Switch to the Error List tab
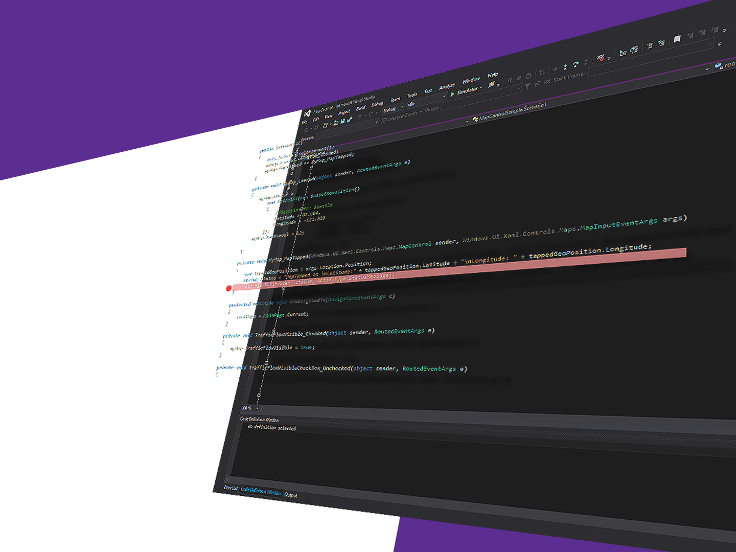This screenshot has height=552, width=736. 231,488
